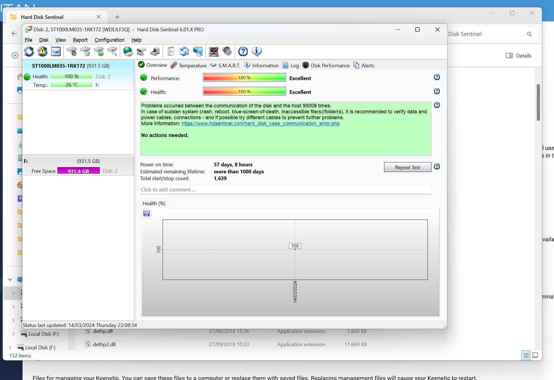Switch to the Information tab

click(261, 65)
